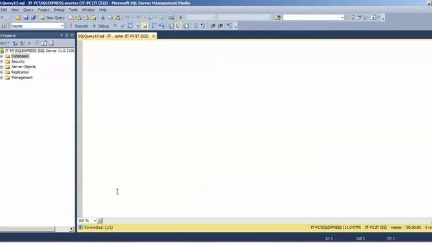Select the SQLQuery17.sql tab
Viewport: 432px width, 243px height.
[113, 36]
